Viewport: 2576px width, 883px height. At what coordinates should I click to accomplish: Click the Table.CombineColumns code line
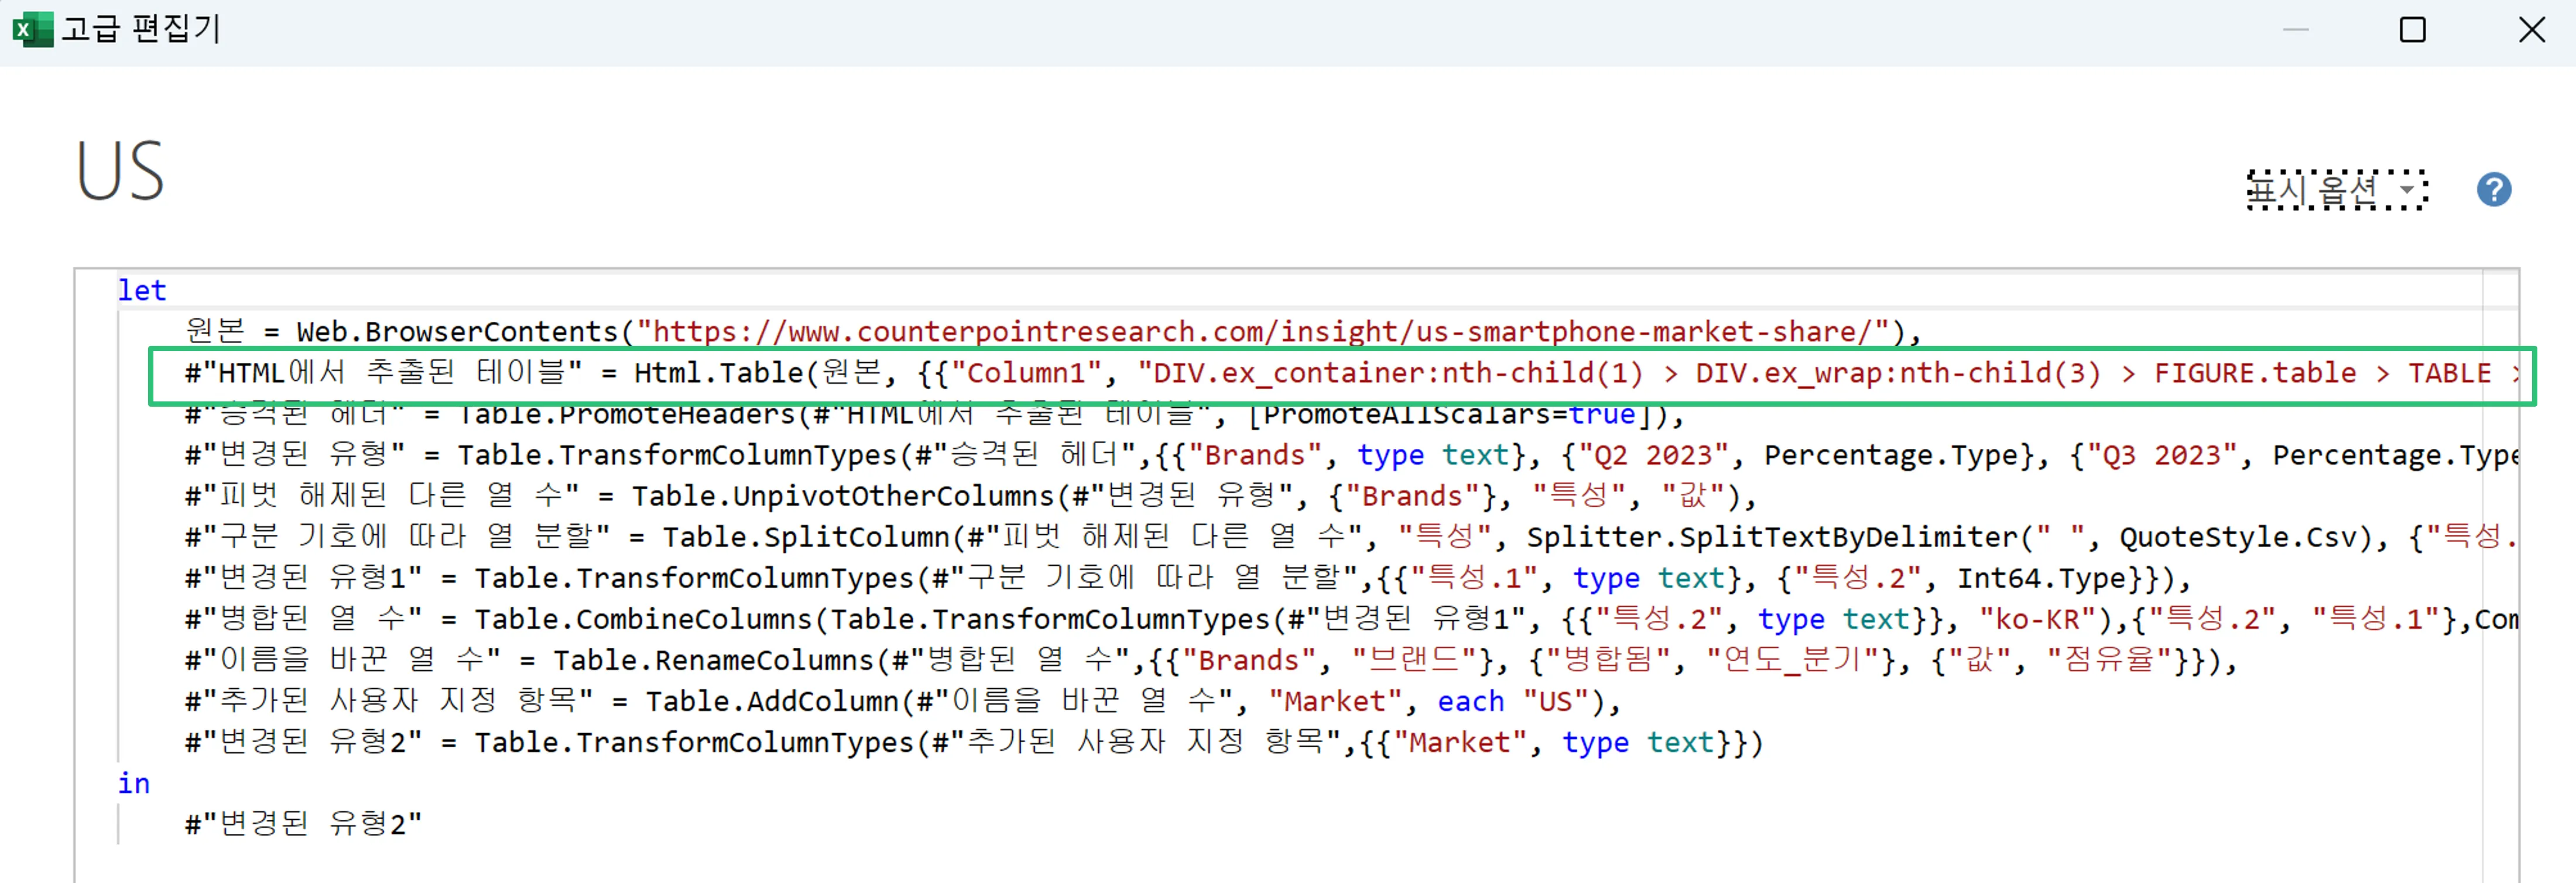pyautogui.click(x=1351, y=619)
